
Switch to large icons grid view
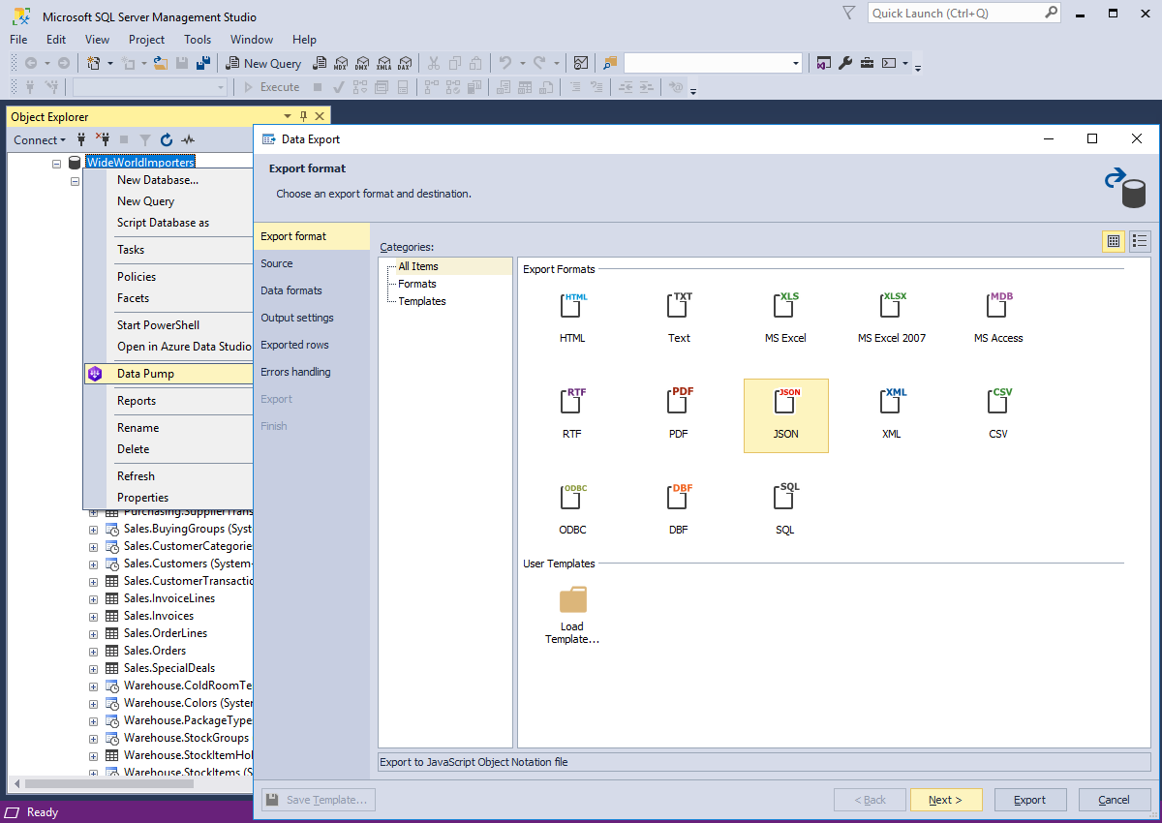click(1114, 241)
